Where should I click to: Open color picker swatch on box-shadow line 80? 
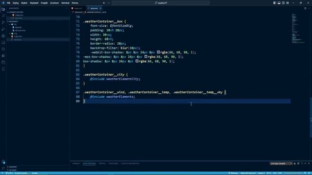[137, 61]
